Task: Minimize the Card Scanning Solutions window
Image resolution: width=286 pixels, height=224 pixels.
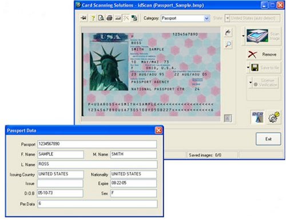Action: point(264,5)
